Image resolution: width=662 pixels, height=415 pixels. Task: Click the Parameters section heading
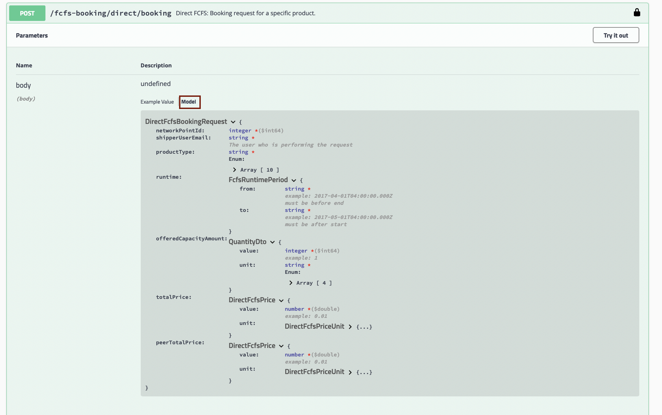coord(32,36)
